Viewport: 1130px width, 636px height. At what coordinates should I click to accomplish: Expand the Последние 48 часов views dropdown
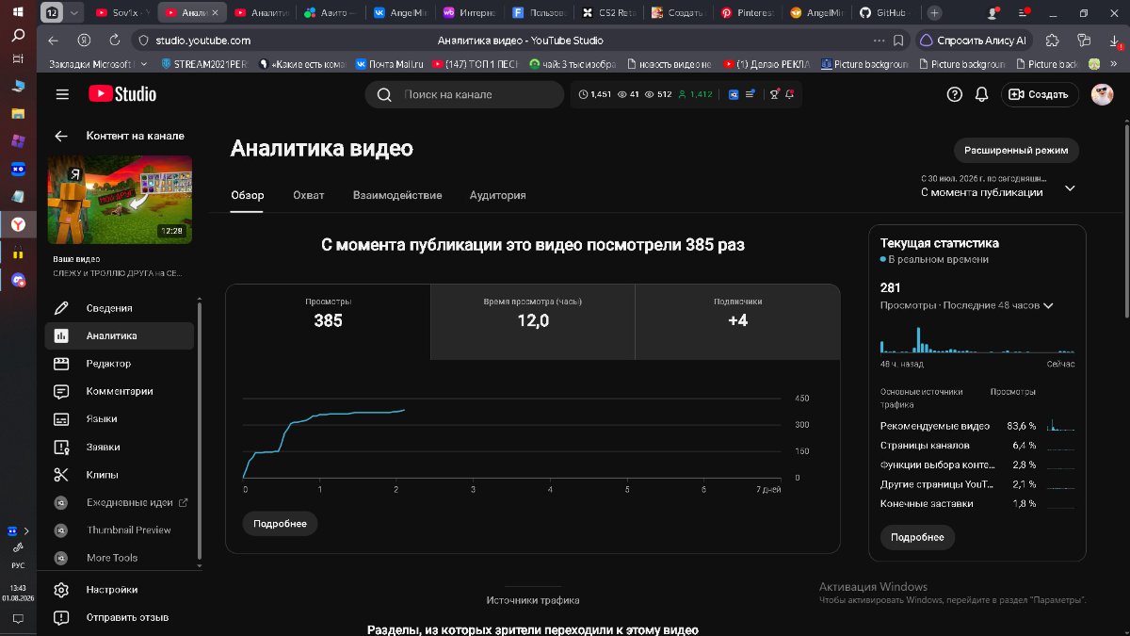tap(1048, 305)
